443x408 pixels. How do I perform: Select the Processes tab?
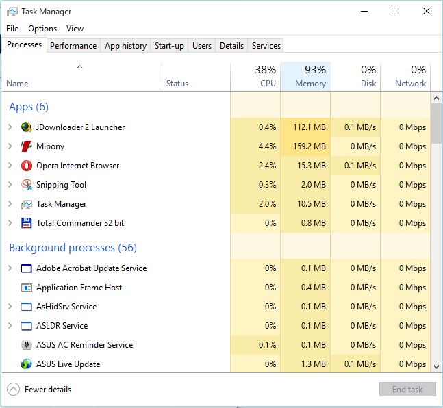point(24,44)
